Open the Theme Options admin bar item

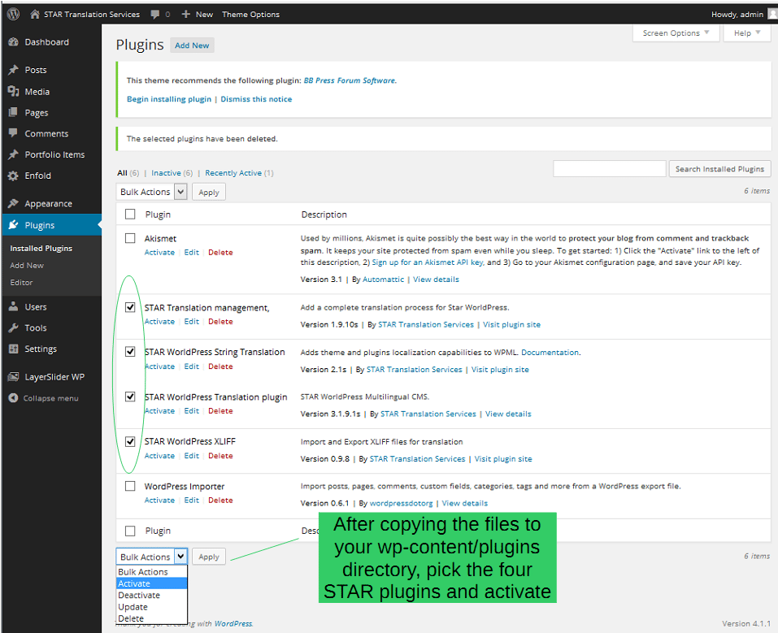tap(250, 15)
